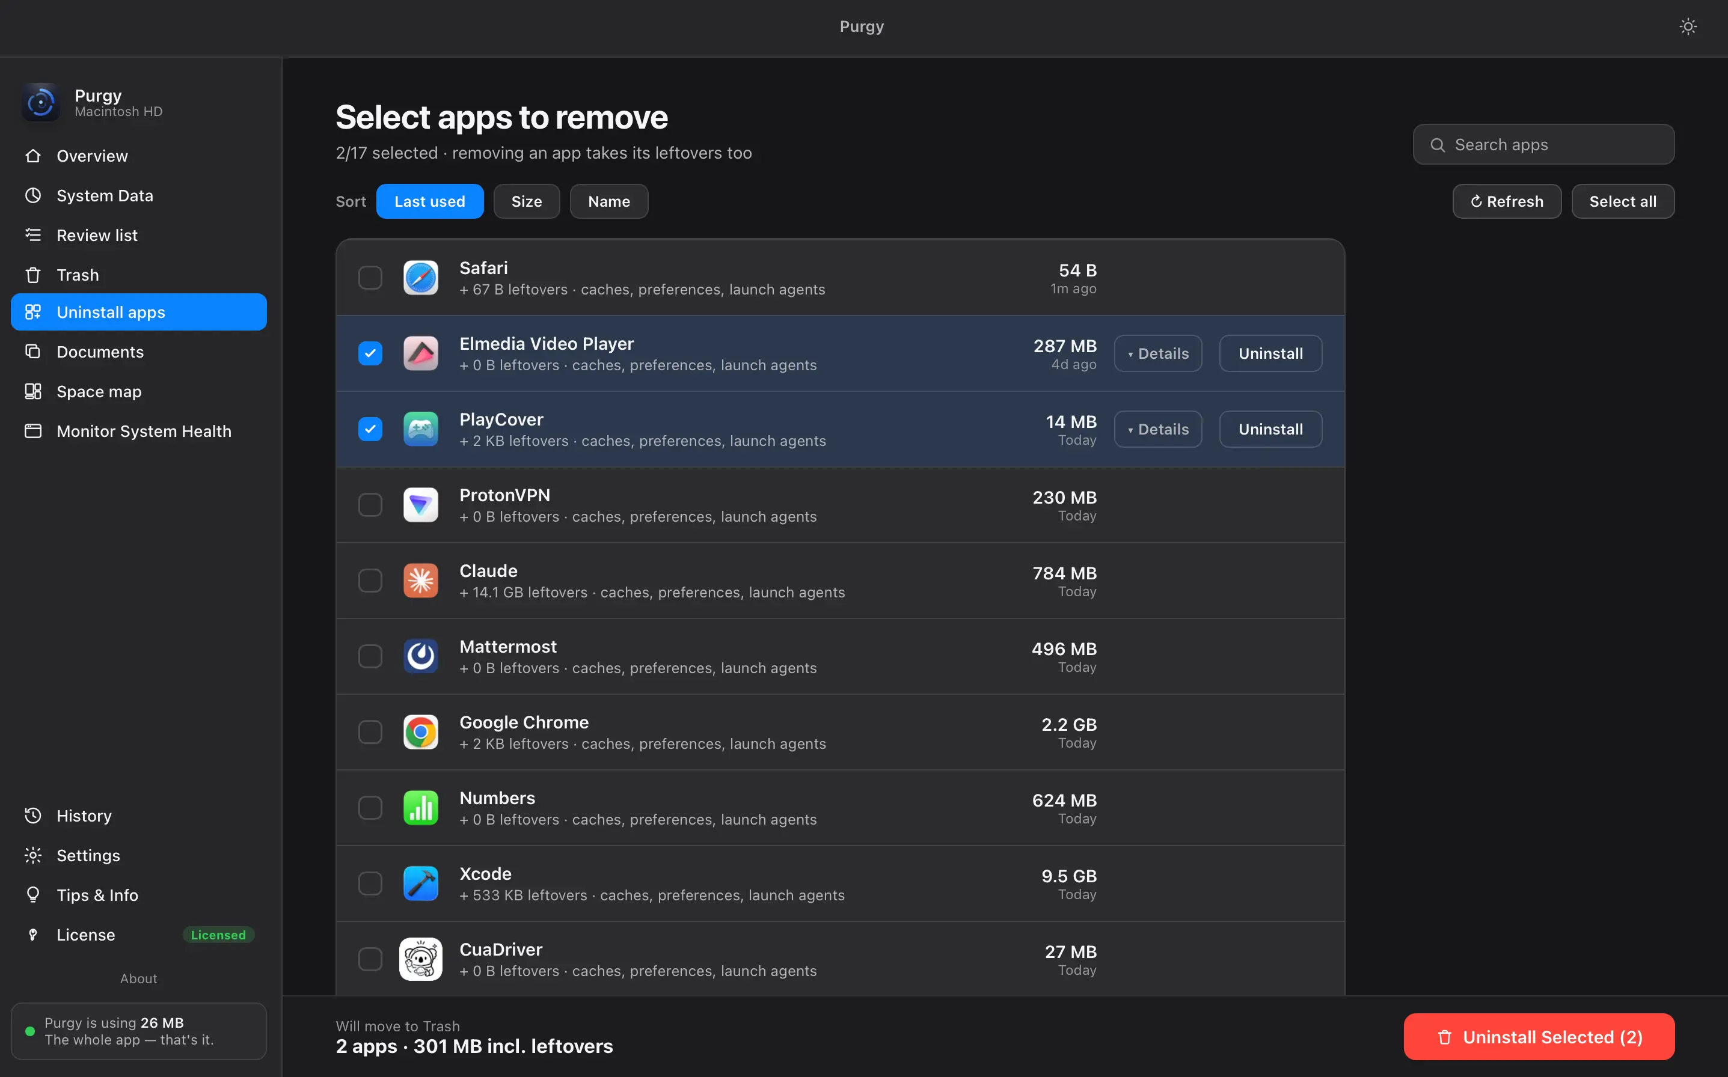
Task: Click the Claude size value 784 MB
Action: tap(1064, 573)
